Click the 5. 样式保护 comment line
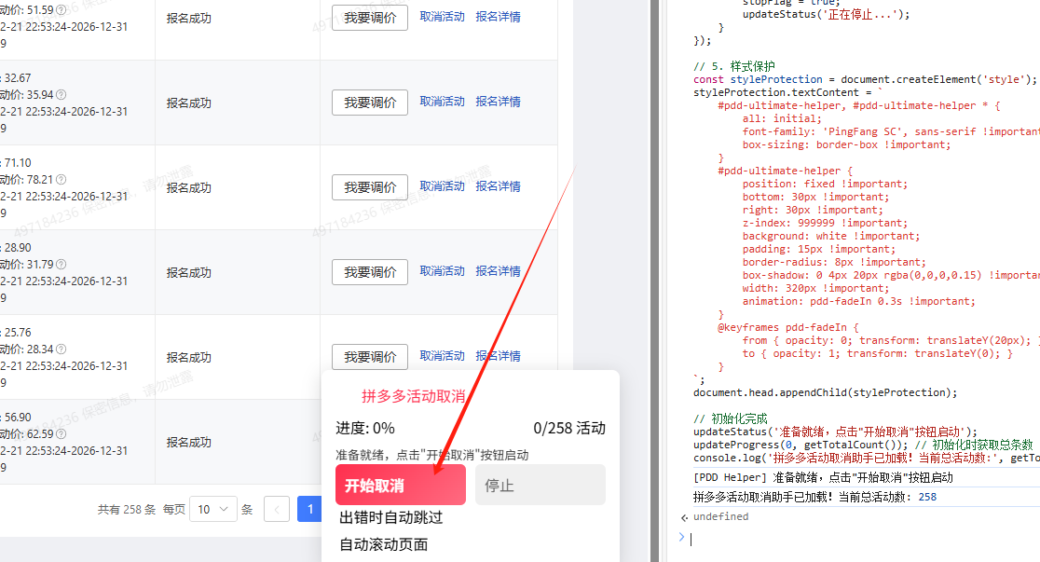Screen dimensions: 1040x562 [734, 66]
